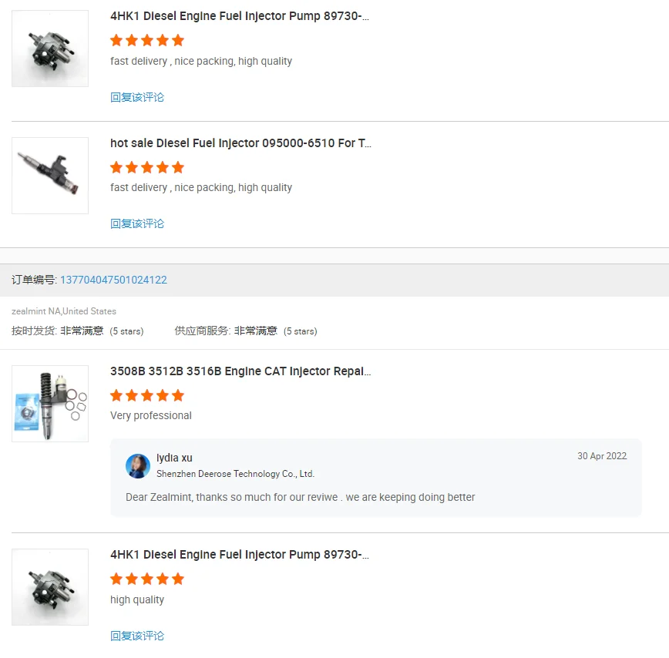Viewport: 669px width, 658px height.
Task: Reply to the 'high quality' review
Action: [x=137, y=636]
